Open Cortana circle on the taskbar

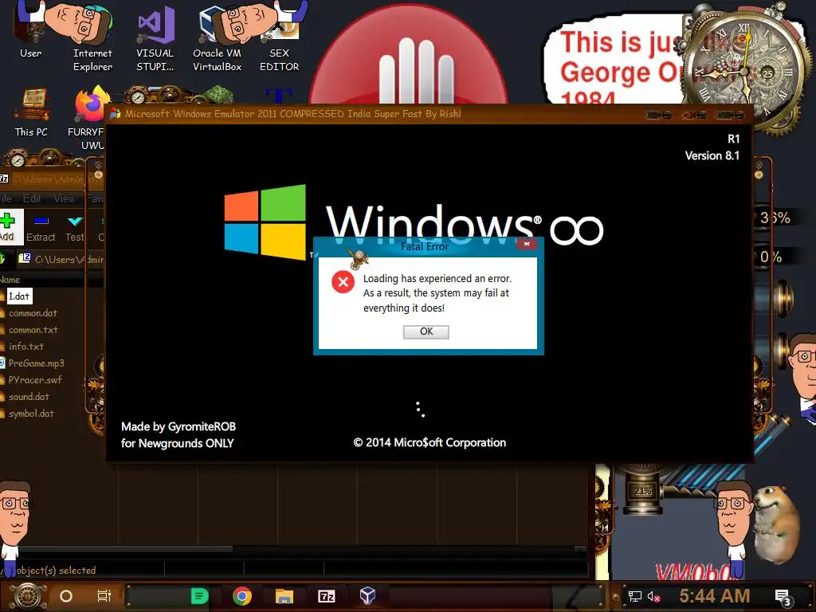click(66, 596)
